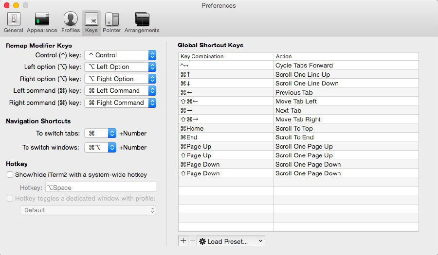Click the Hotkey input field
The height and width of the screenshot is (255, 438).
pos(101,187)
